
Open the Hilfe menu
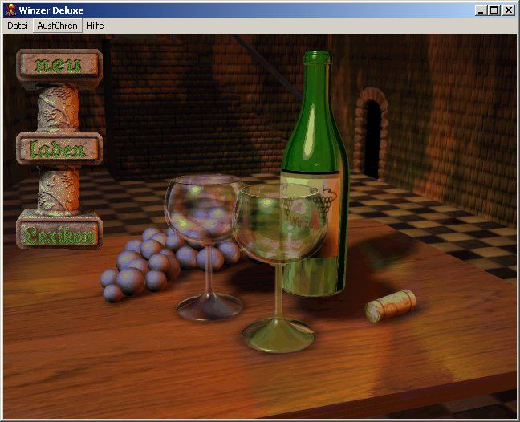click(95, 26)
